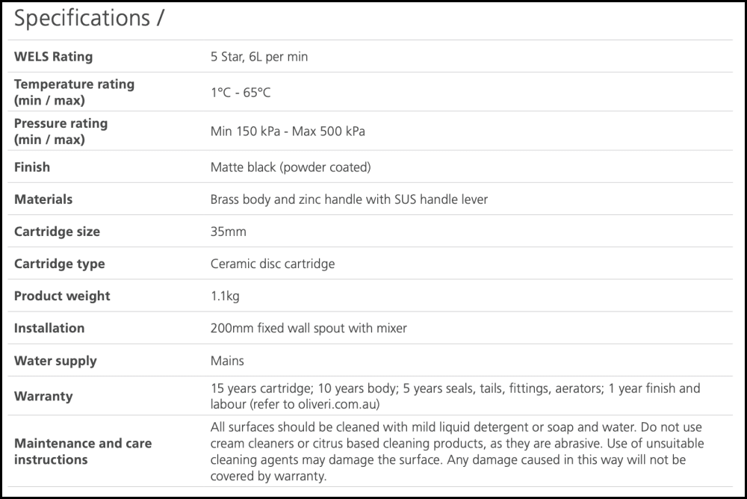Click the Warranty row label

point(43,396)
